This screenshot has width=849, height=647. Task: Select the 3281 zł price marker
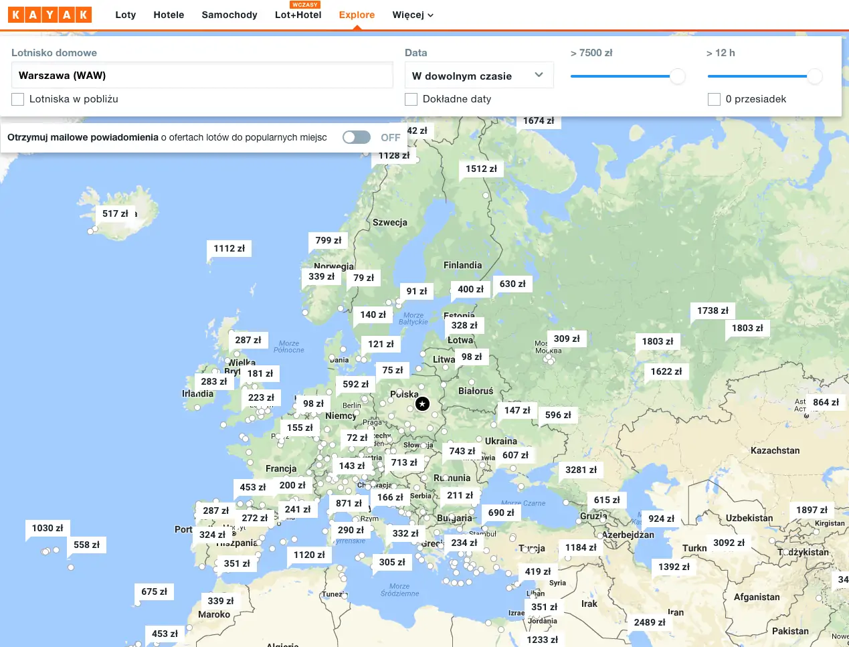[581, 470]
